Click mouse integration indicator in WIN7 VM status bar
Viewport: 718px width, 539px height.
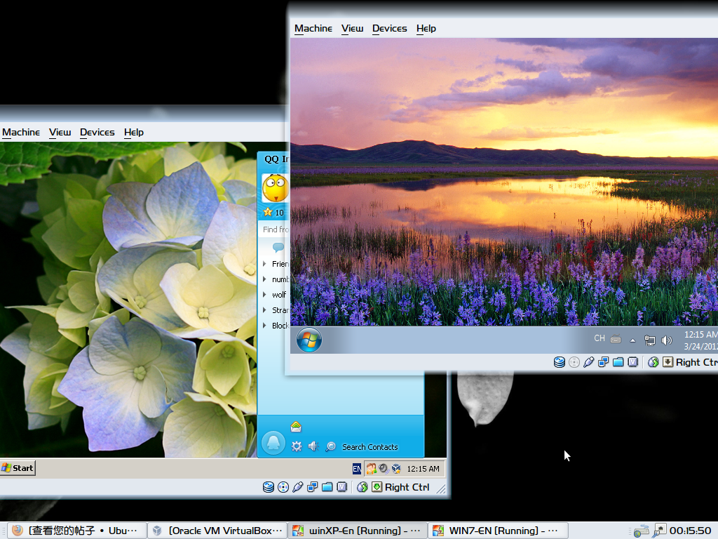click(653, 363)
